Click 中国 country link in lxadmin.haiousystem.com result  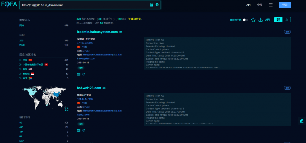(84, 47)
